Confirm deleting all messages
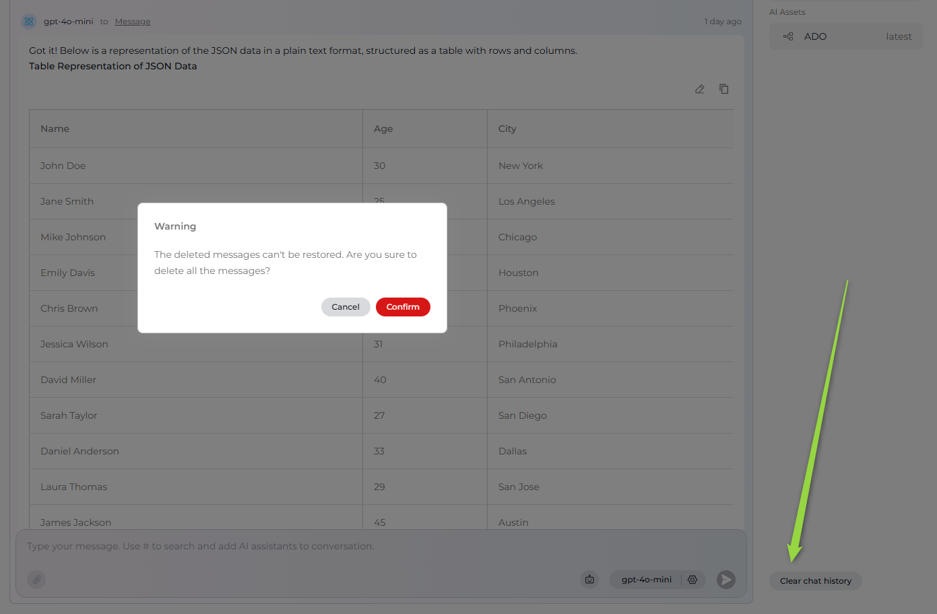This screenshot has width=937, height=614. [403, 307]
